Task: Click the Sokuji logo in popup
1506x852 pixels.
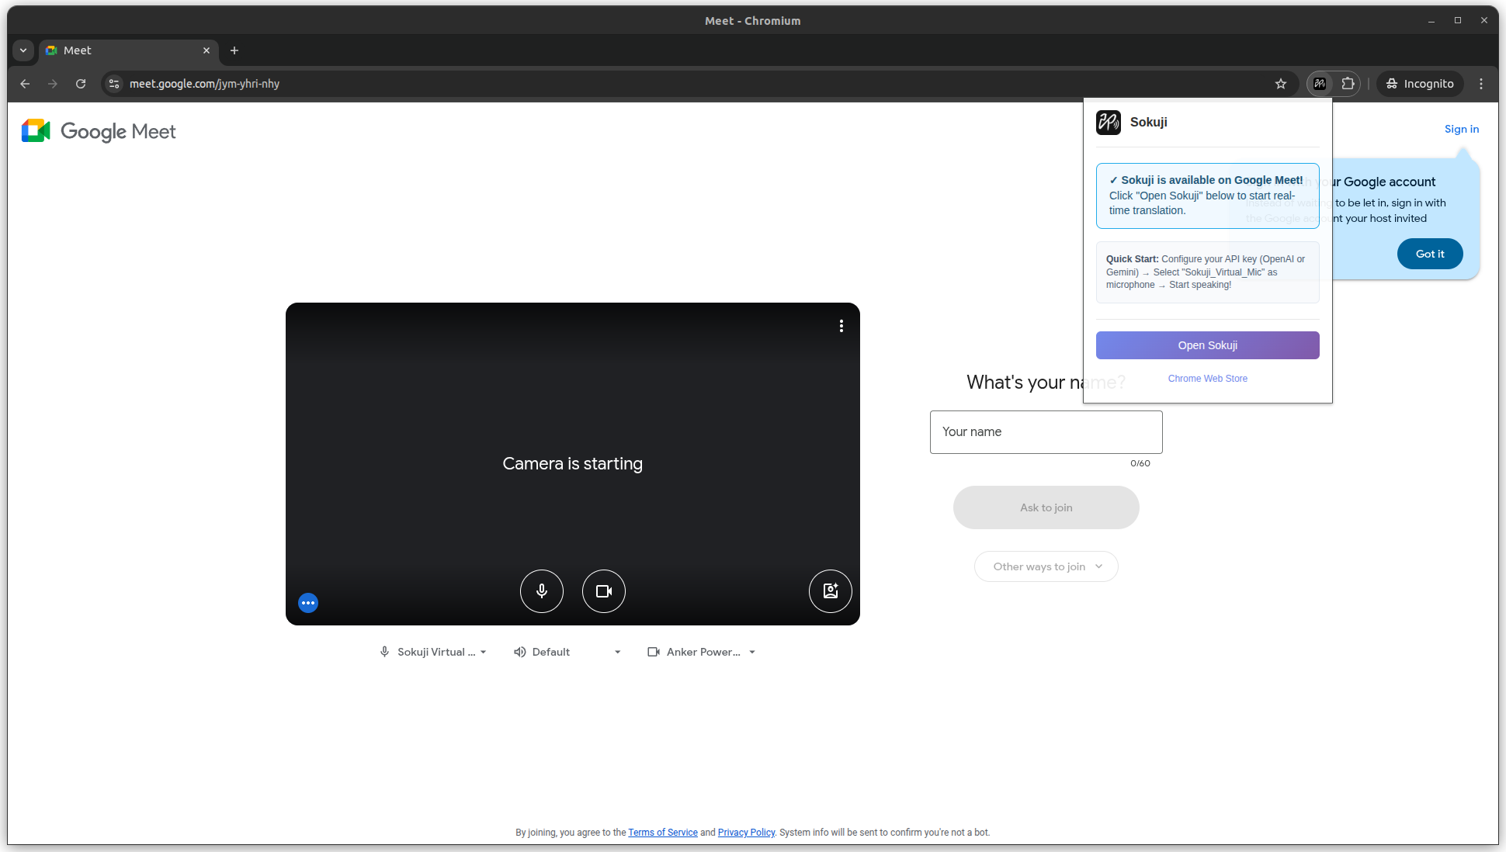Action: click(x=1109, y=123)
